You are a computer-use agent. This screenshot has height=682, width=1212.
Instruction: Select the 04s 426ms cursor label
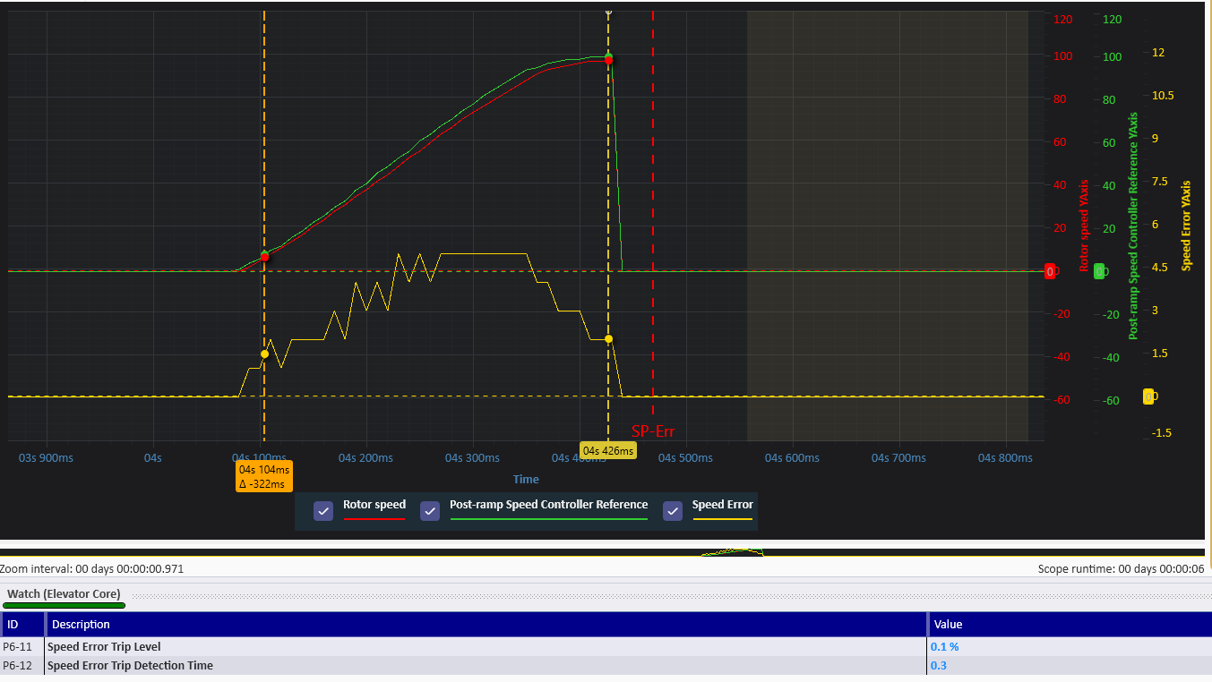click(x=608, y=450)
